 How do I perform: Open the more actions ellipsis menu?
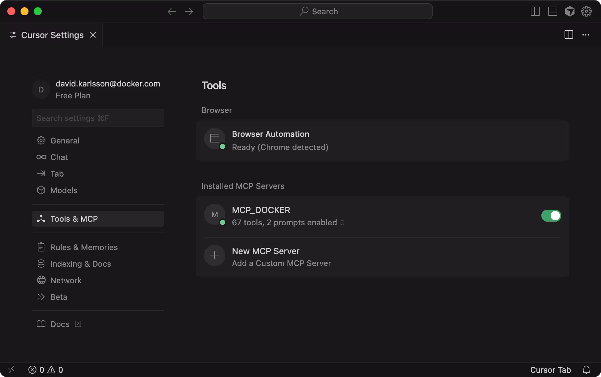pyautogui.click(x=585, y=35)
